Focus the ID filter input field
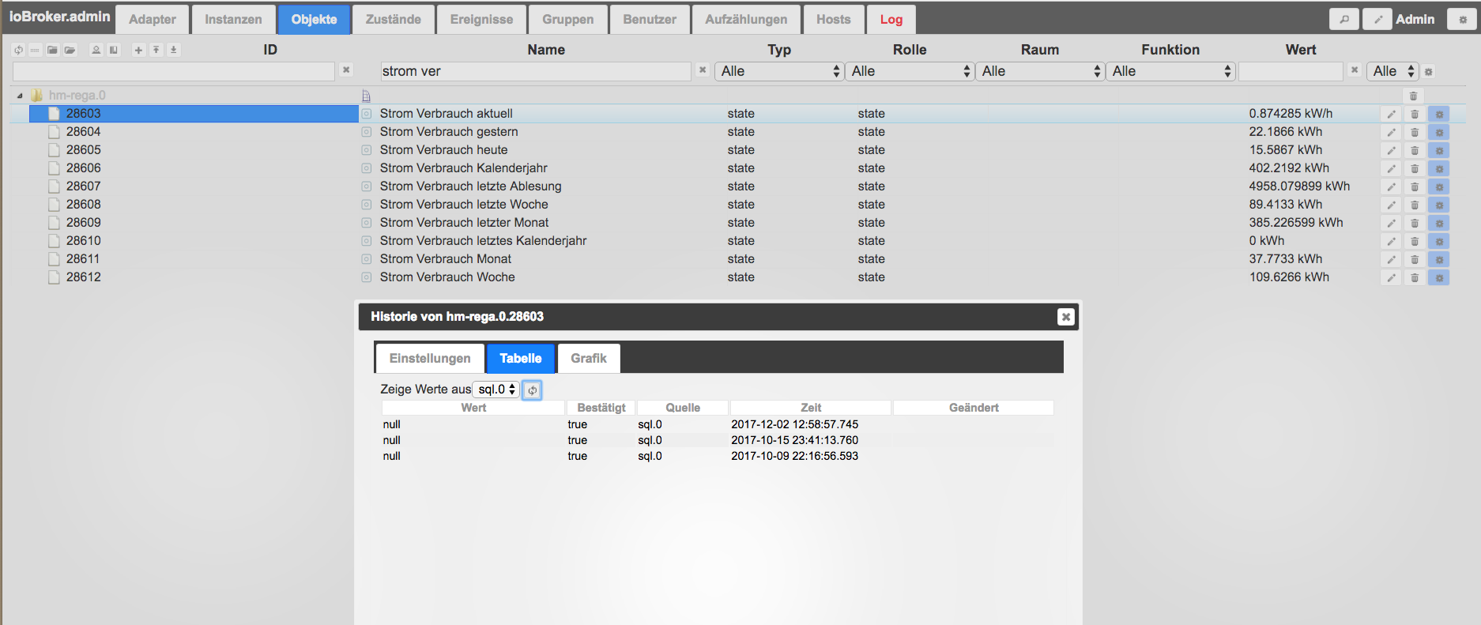This screenshot has width=1481, height=625. click(174, 71)
